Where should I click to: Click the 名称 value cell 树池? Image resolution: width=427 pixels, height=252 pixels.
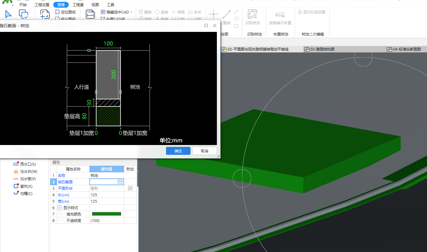pos(107,175)
